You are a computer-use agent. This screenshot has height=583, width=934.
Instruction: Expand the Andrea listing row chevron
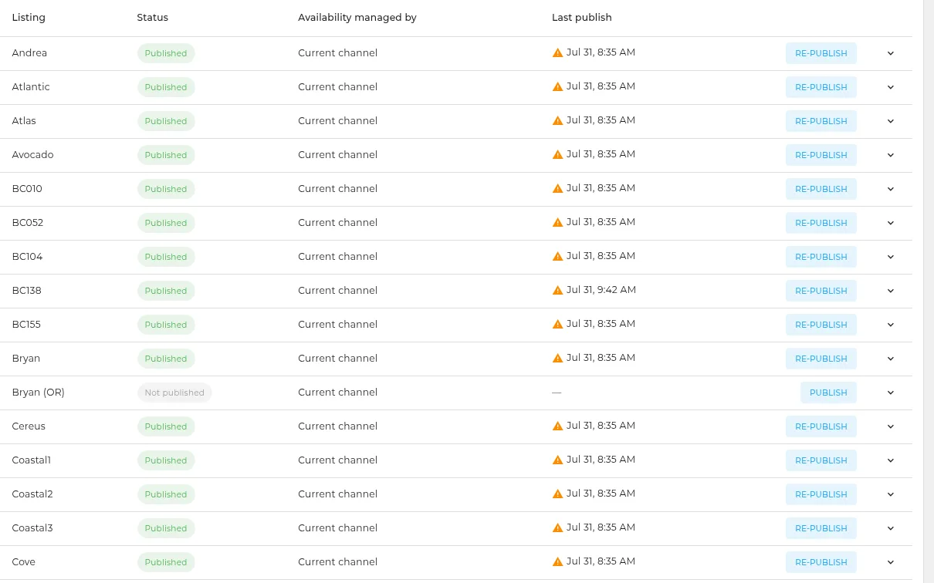click(890, 53)
